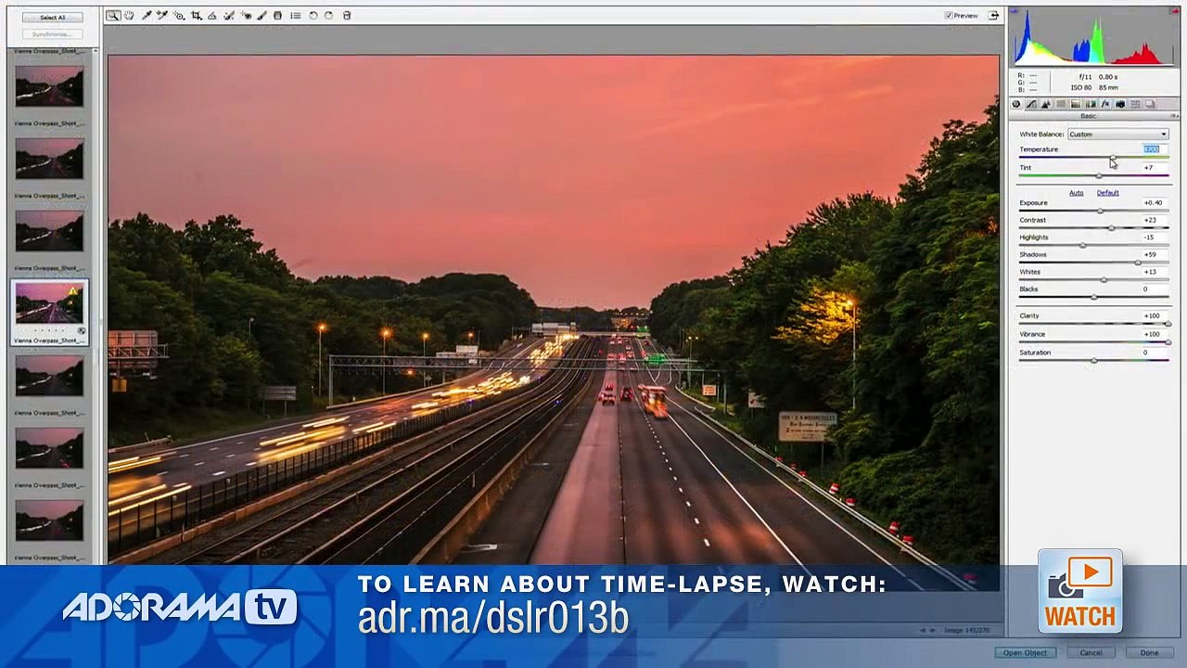Open the White Balance dropdown
Image resolution: width=1187 pixels, height=668 pixels.
tap(1117, 135)
